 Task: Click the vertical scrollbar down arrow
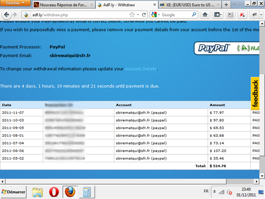tap(262, 176)
